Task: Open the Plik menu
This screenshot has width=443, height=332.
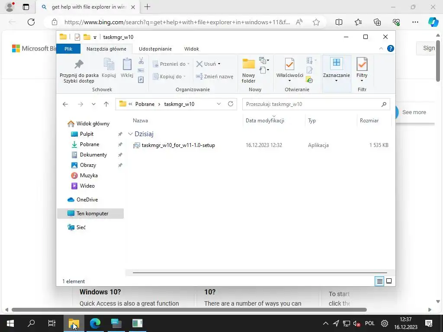Action: pos(68,49)
